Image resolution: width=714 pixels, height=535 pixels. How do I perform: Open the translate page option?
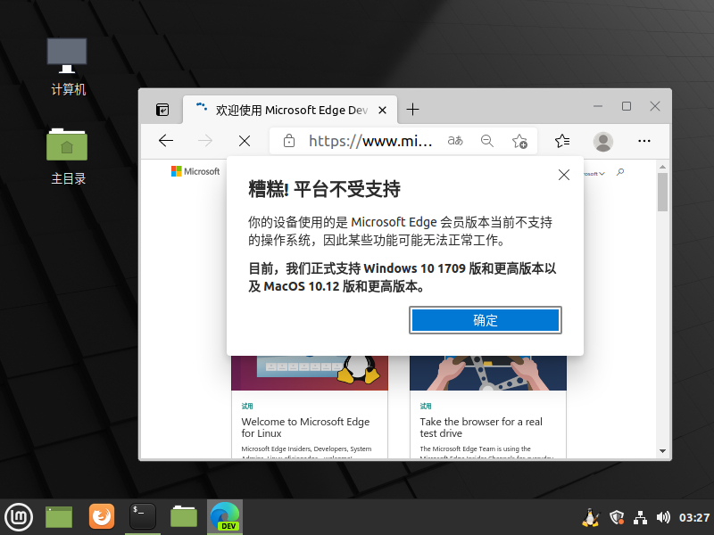[455, 141]
